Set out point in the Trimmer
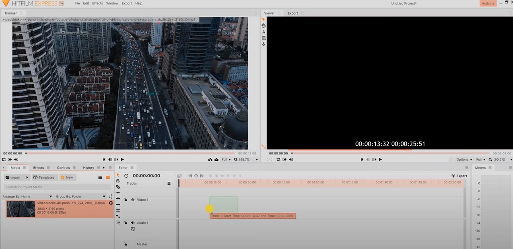513x249 pixels. (16, 160)
